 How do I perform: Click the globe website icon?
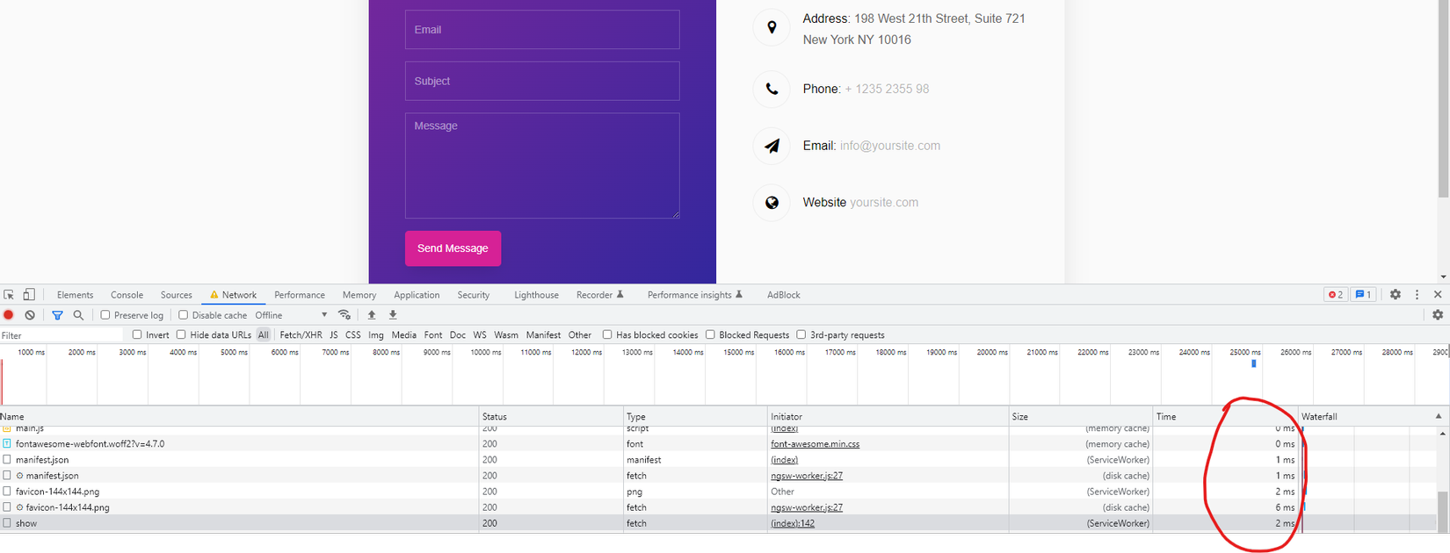tap(772, 203)
